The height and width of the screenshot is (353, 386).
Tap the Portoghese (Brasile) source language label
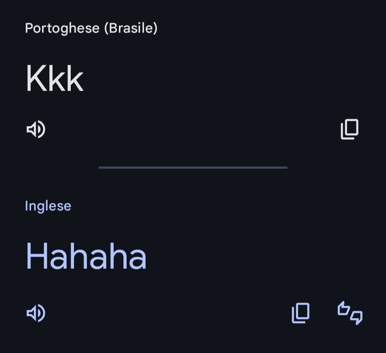[91, 28]
